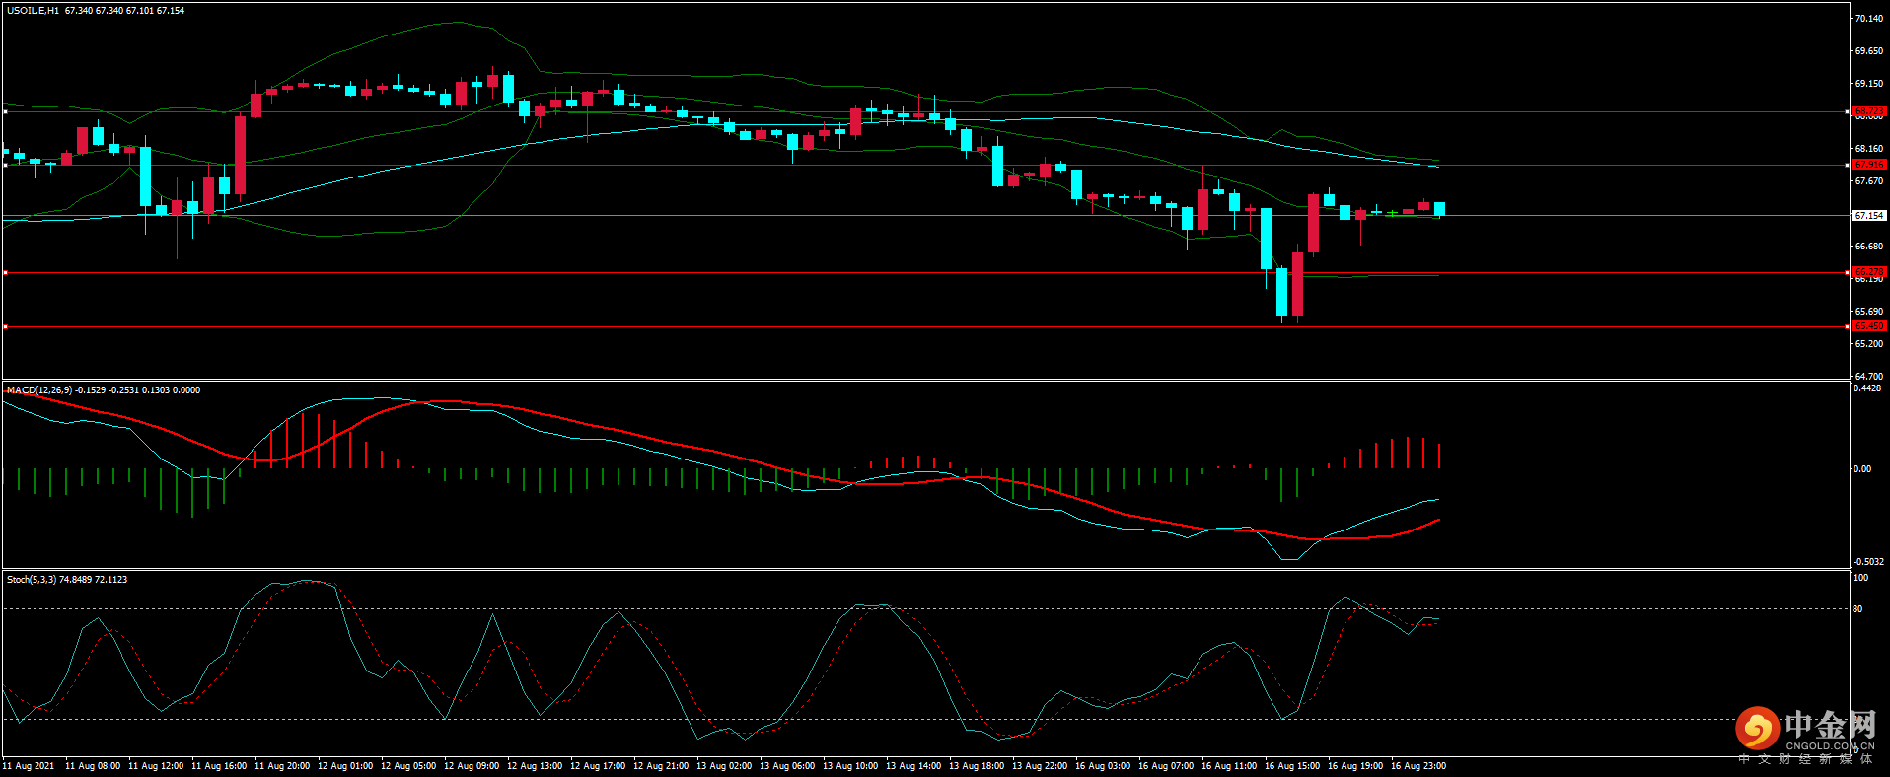
Task: Click the 13 Aug 06:00 time label
Action: coord(787,766)
